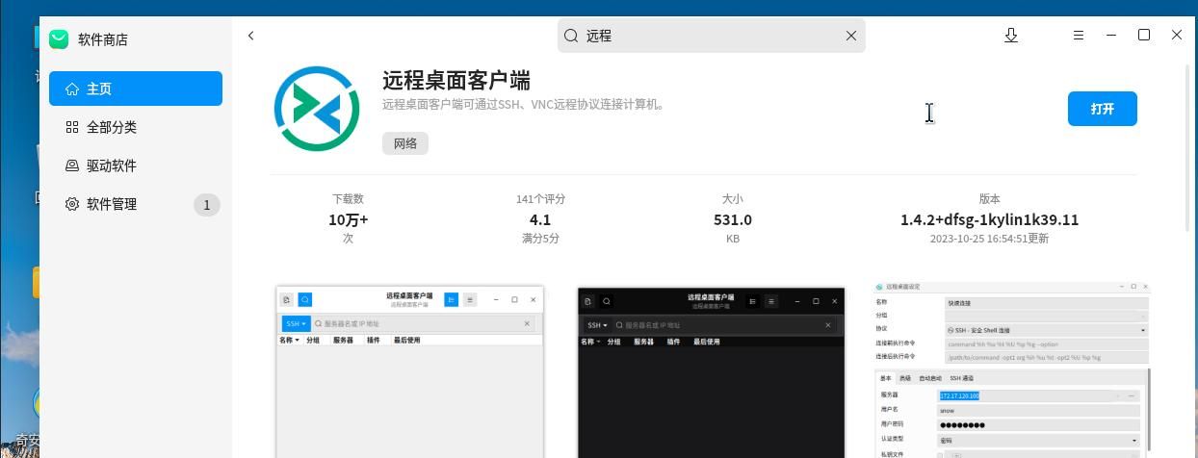Open the dark theme screenshot thumbnail
The width and height of the screenshot is (1198, 458).
(x=712, y=372)
